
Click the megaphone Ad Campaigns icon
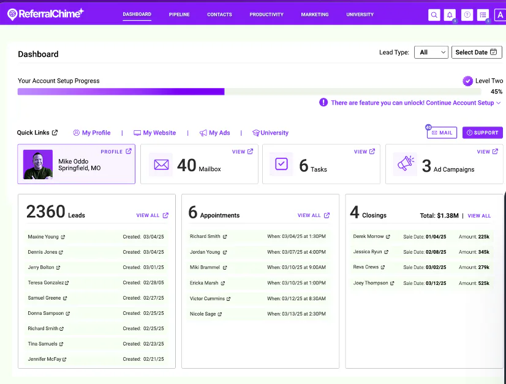click(406, 164)
